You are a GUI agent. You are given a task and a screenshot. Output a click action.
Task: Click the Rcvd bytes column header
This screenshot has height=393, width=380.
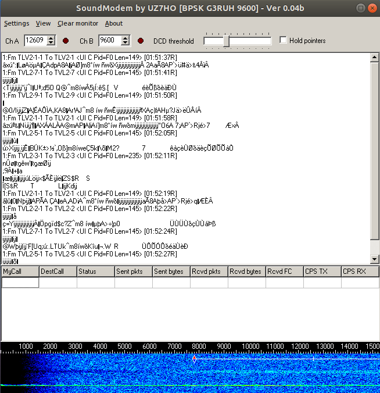pos(247,271)
